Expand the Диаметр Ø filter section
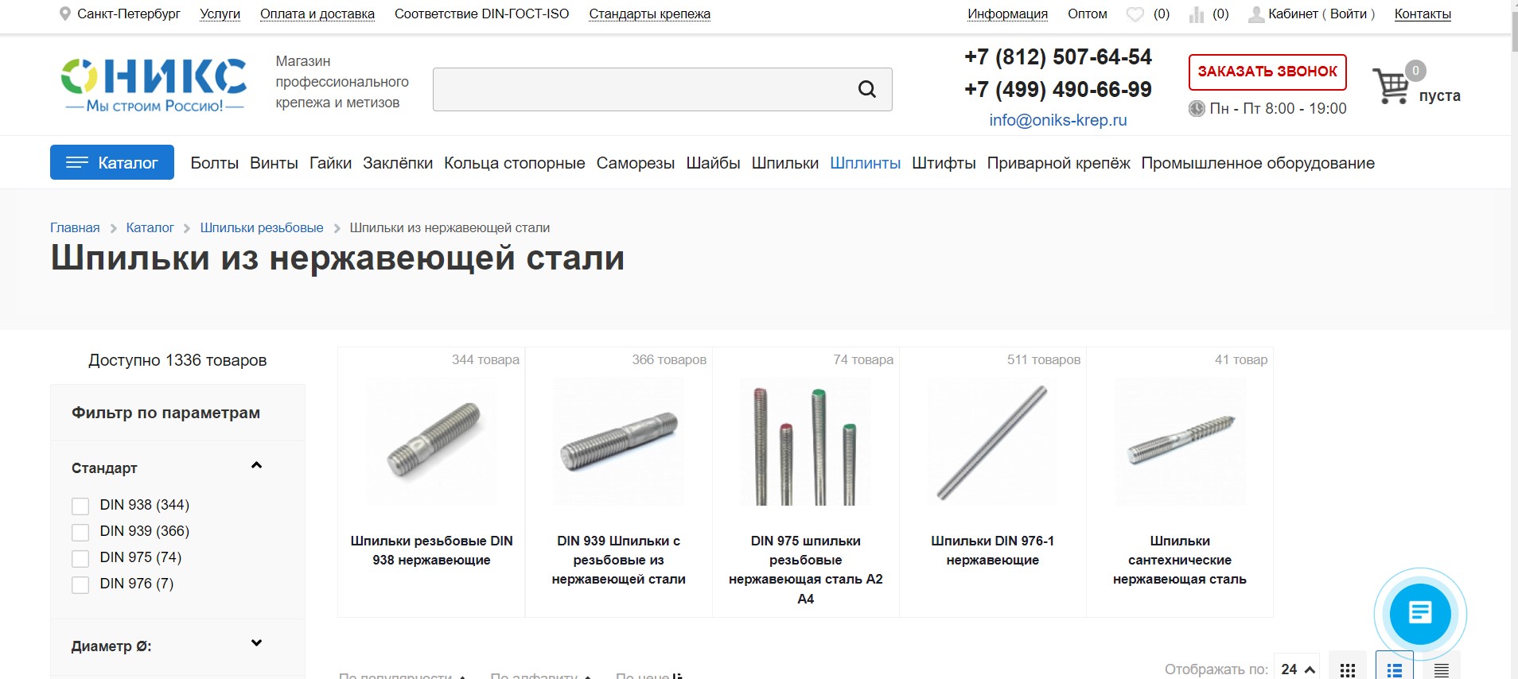Image resolution: width=1518 pixels, height=679 pixels. (x=256, y=643)
